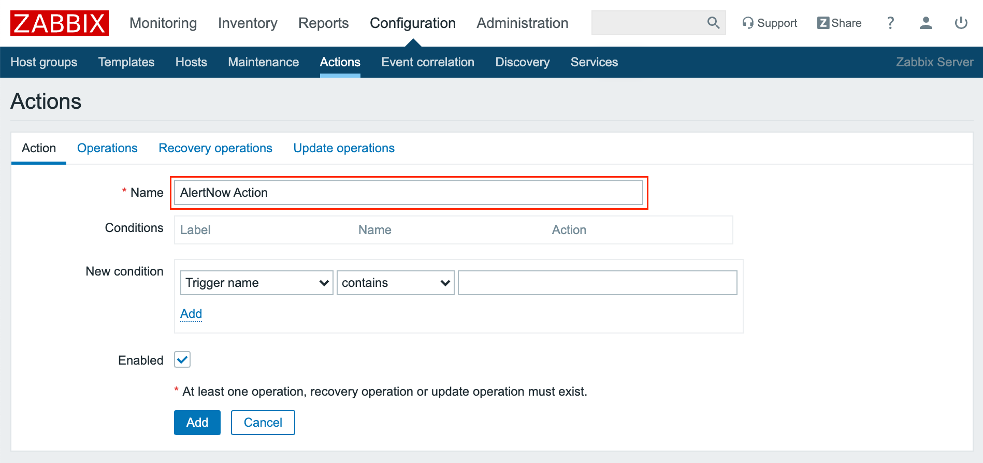Image resolution: width=983 pixels, height=463 pixels.
Task: Expand the Trigger name dropdown
Action: (x=256, y=283)
